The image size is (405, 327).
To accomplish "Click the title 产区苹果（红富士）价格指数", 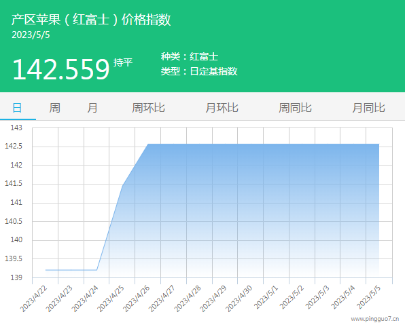I will (91, 20).
